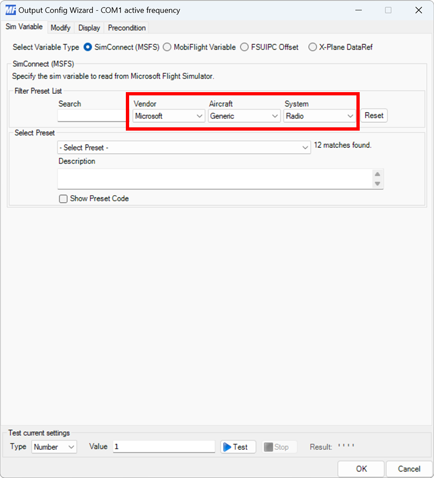Confirm settings with the OK button
This screenshot has width=434, height=478.
(361, 469)
